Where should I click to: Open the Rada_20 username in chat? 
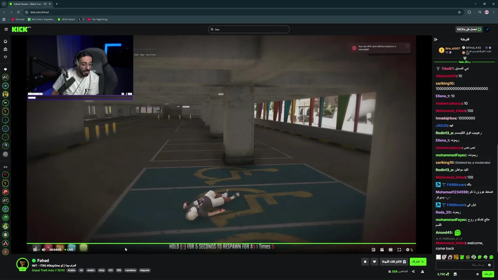[443, 212]
